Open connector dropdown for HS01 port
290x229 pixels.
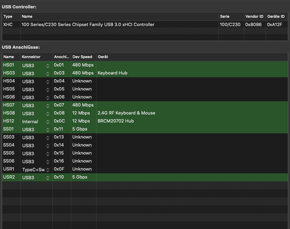point(48,65)
